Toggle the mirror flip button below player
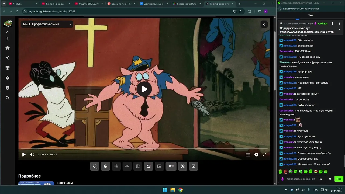 click(x=138, y=166)
